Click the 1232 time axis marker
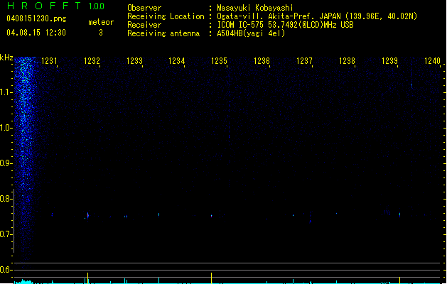447x284 pixels. coord(92,61)
